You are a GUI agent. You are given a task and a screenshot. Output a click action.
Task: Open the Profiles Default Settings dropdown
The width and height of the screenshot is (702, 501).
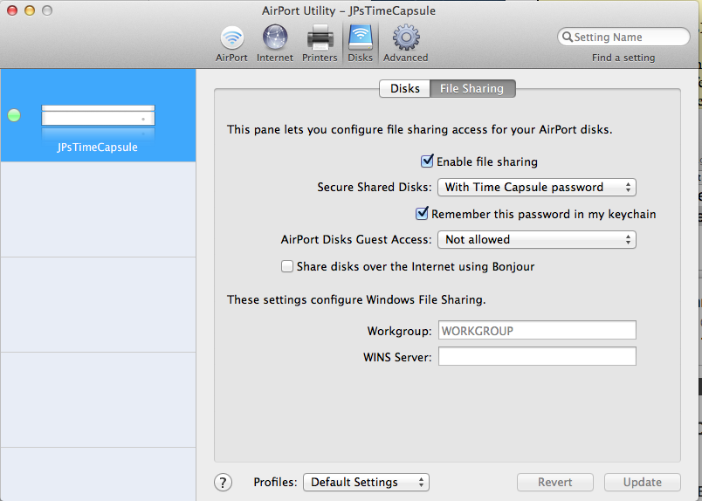coord(366,482)
